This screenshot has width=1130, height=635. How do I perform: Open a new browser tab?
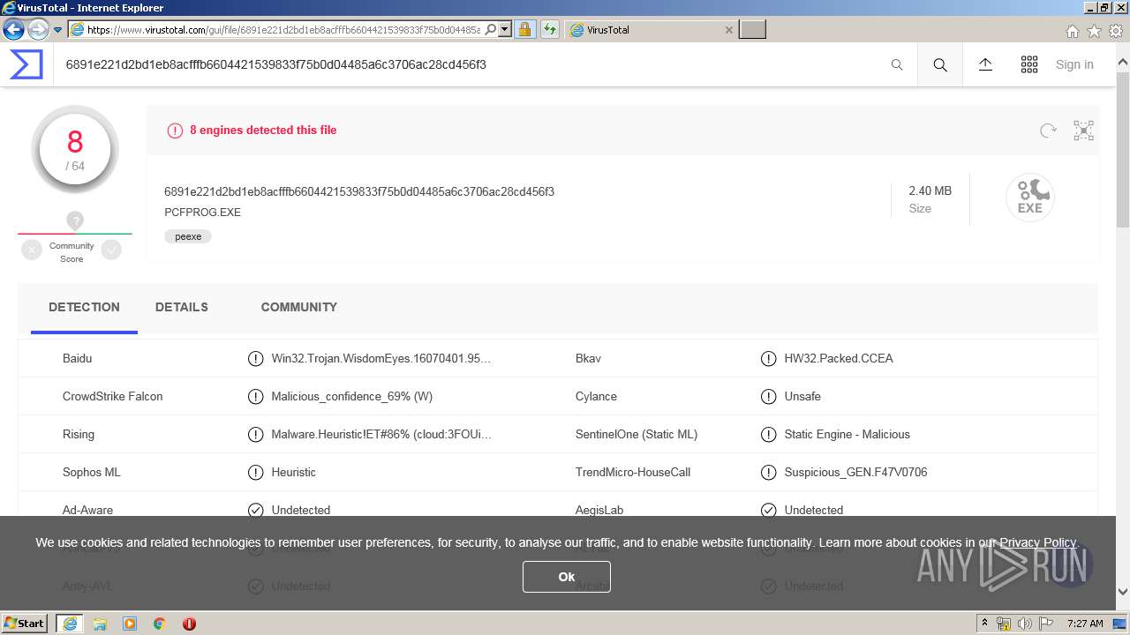click(752, 30)
